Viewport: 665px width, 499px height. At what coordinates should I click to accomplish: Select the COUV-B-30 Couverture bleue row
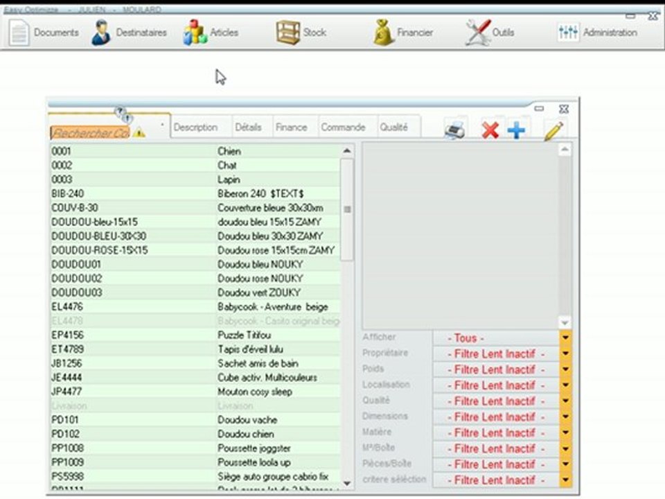(x=195, y=207)
